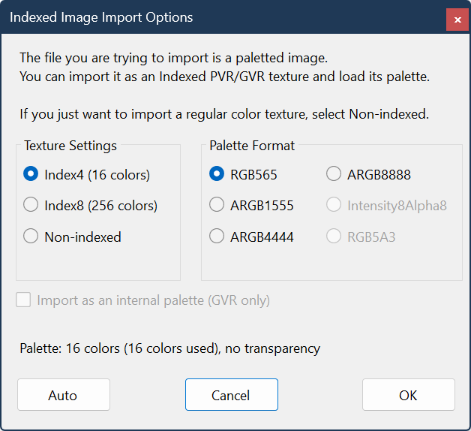The height and width of the screenshot is (431, 471).
Task: Tick Import as an internal palette checkbox
Action: [24, 300]
